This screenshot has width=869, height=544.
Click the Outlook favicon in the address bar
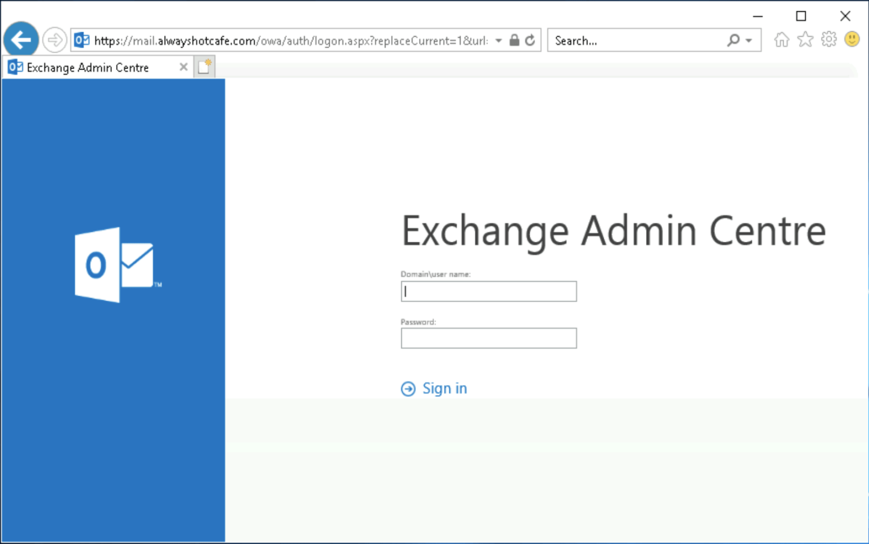coord(81,40)
